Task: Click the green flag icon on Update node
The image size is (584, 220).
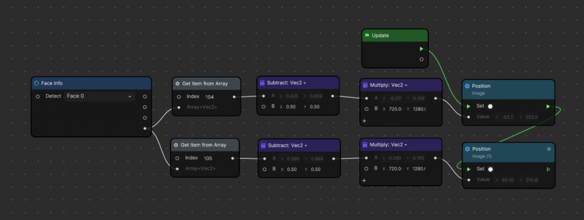Action: tap(367, 36)
